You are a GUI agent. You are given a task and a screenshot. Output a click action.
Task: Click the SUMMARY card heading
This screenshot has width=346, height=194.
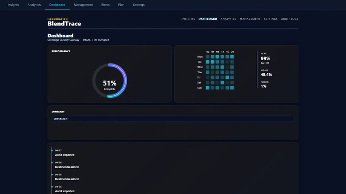coord(58,112)
